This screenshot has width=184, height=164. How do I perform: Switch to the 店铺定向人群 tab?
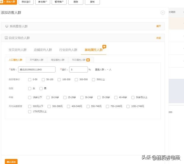[x=43, y=50]
